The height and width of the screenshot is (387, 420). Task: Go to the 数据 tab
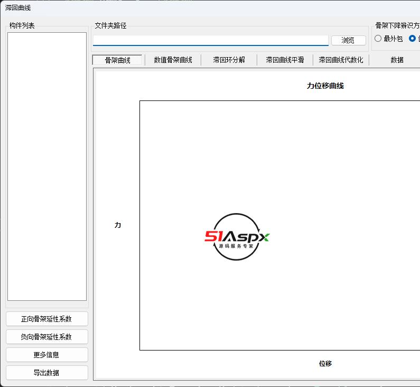[397, 60]
